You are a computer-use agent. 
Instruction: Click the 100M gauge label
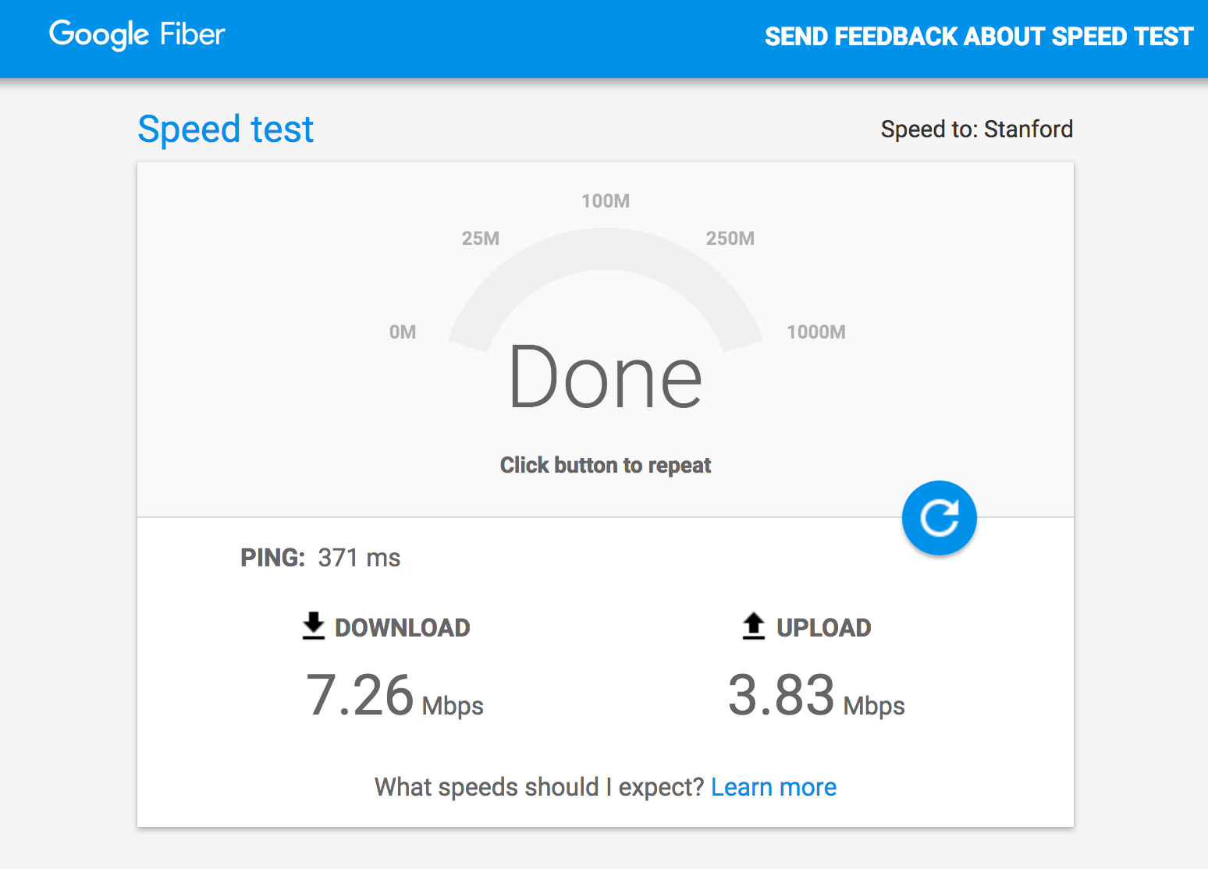click(606, 201)
